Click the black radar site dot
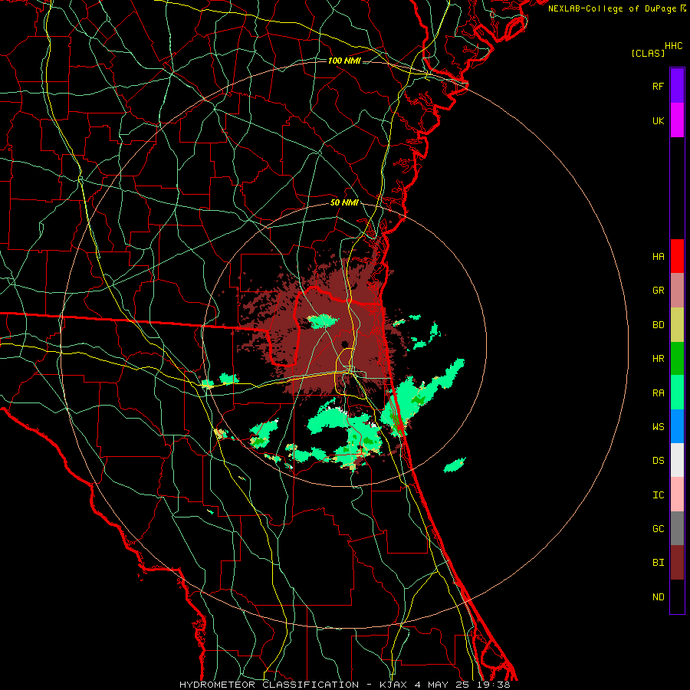690x690 pixels. (344, 344)
